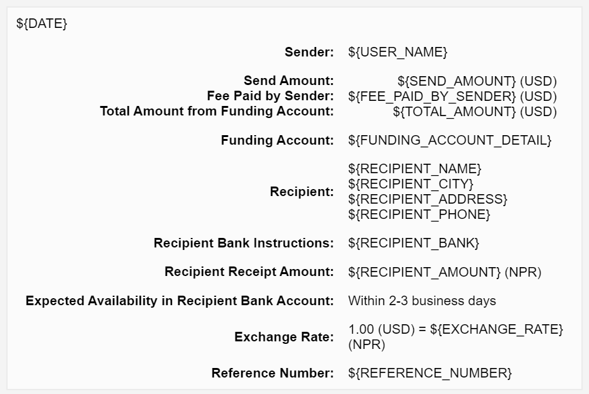Select the ${SEND_AMOUNT} (USD) value
The image size is (589, 394).
tap(477, 81)
